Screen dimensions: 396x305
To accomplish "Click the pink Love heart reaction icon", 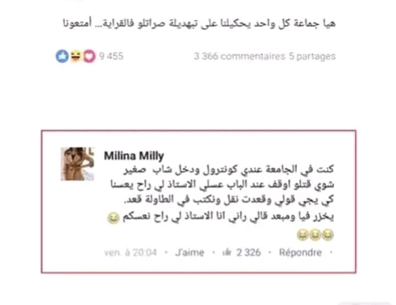I will [89, 56].
